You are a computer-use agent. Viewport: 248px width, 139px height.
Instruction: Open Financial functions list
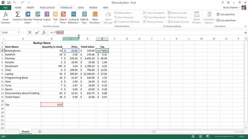pos(38,18)
